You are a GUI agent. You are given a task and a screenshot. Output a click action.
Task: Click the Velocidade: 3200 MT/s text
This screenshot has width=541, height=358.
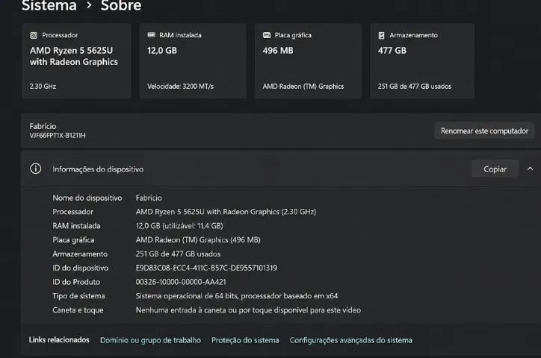[x=180, y=87]
